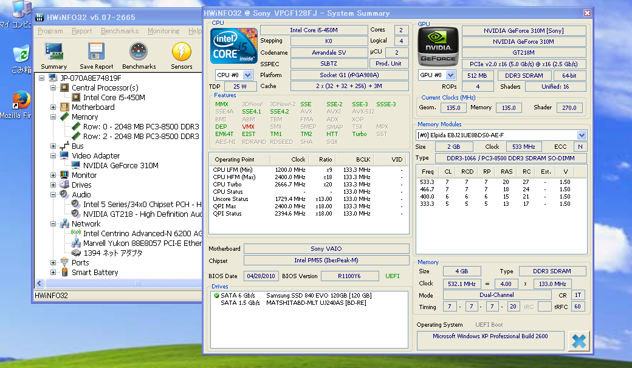The height and width of the screenshot is (368, 632).
Task: Click the Row: 2 memory module icon
Action: pyautogui.click(x=76, y=136)
